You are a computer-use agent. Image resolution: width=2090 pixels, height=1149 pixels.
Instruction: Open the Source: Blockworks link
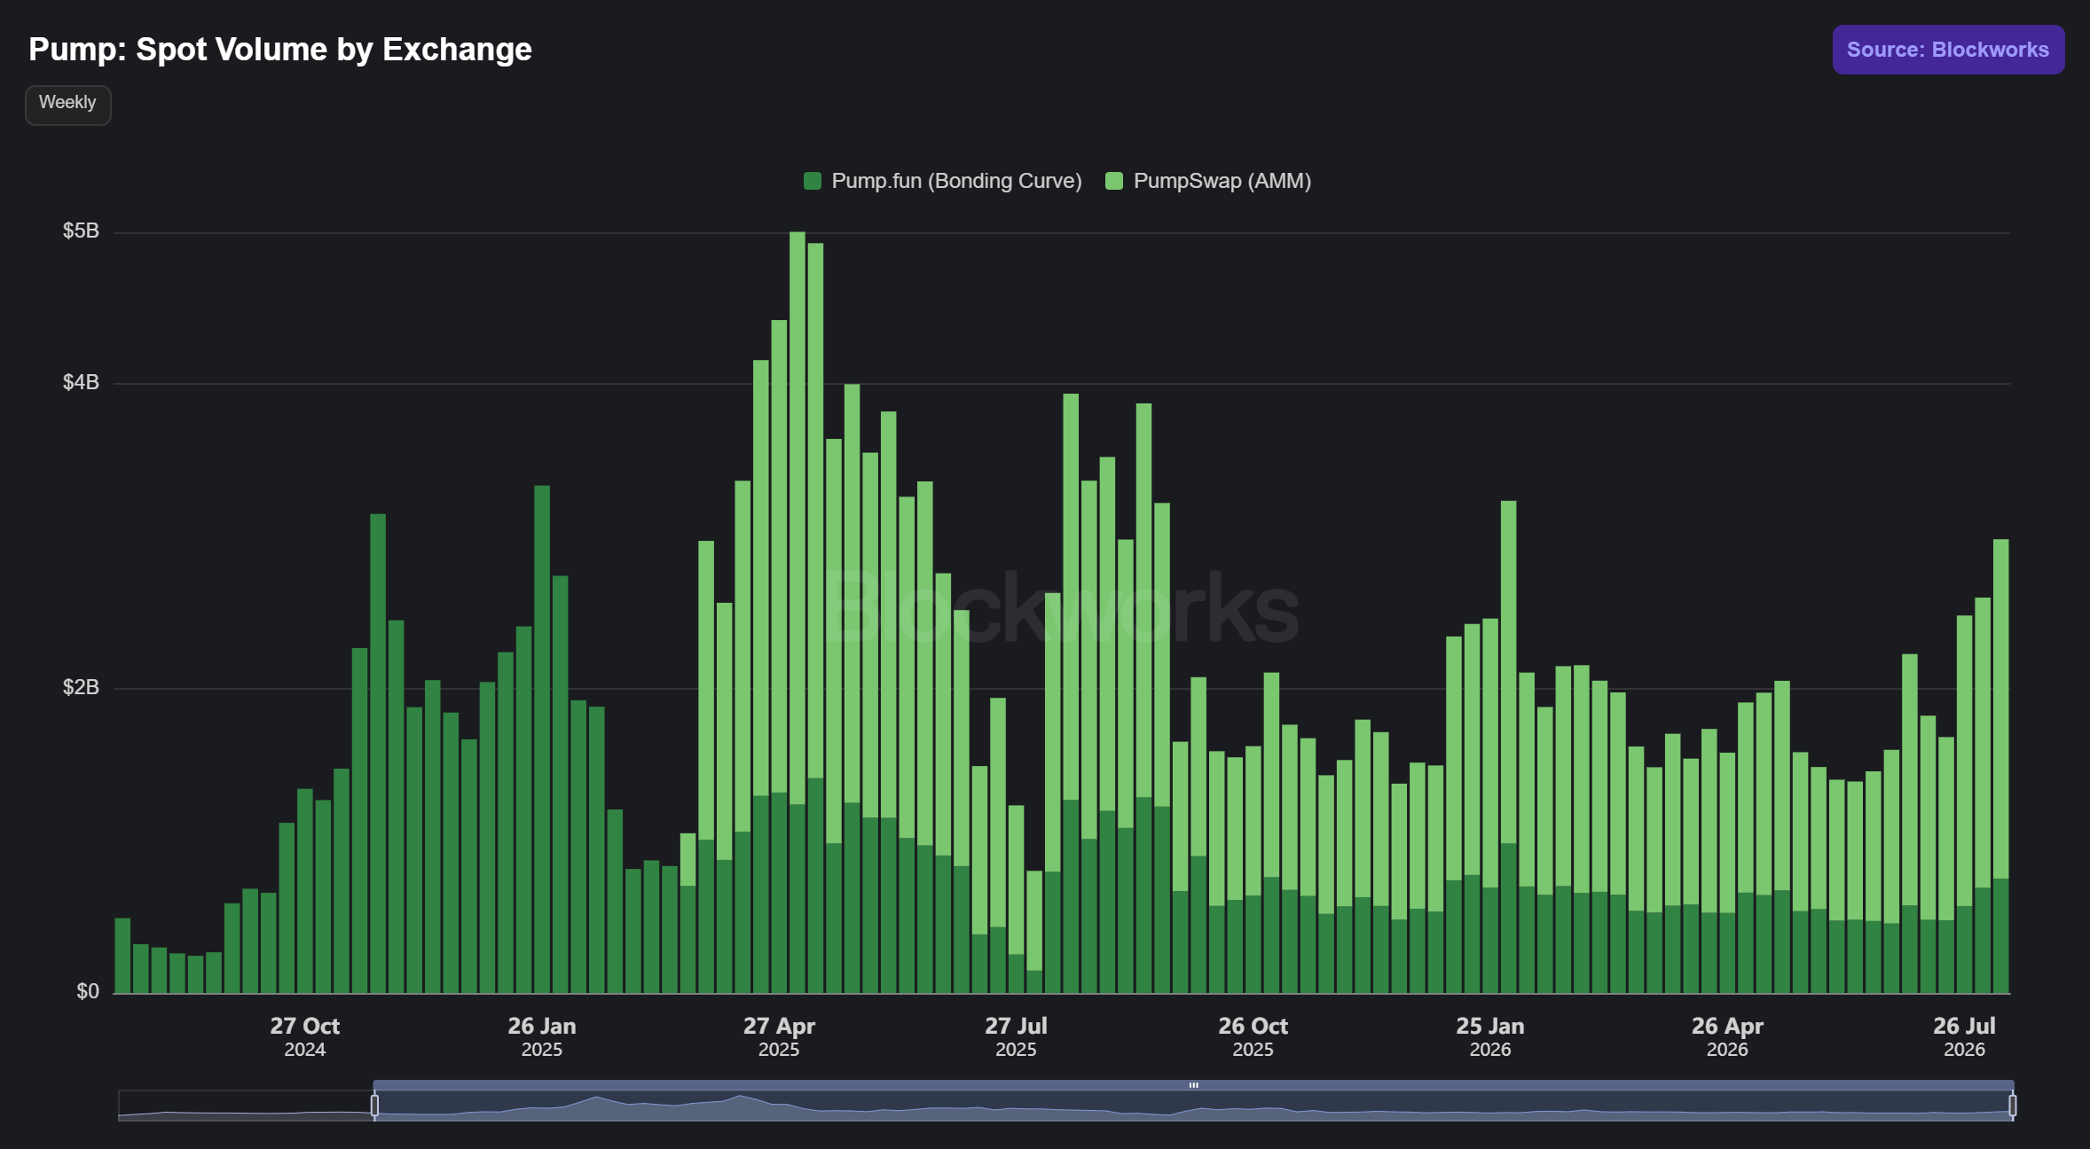click(x=1948, y=50)
